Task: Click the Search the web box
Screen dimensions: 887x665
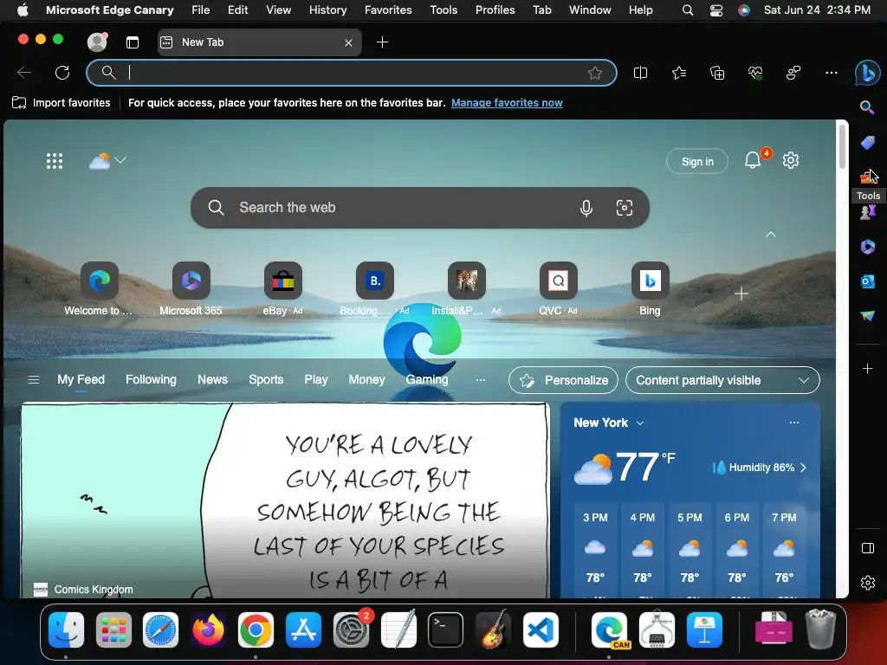Action: tap(420, 208)
